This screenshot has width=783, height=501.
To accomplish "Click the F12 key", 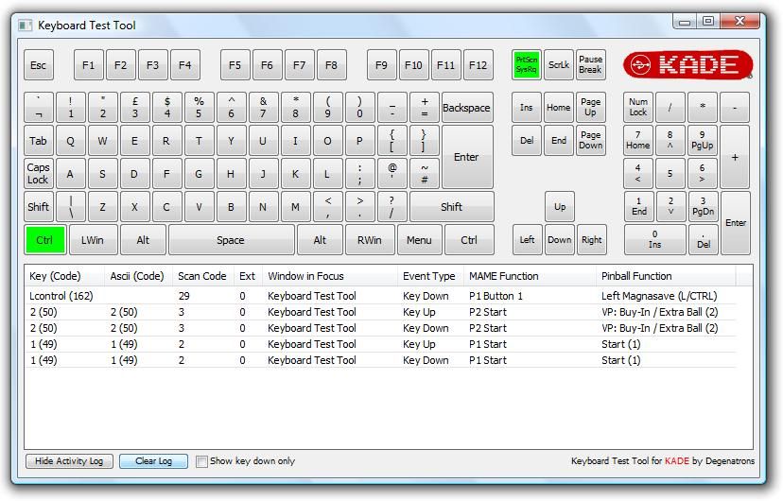I will [x=478, y=65].
